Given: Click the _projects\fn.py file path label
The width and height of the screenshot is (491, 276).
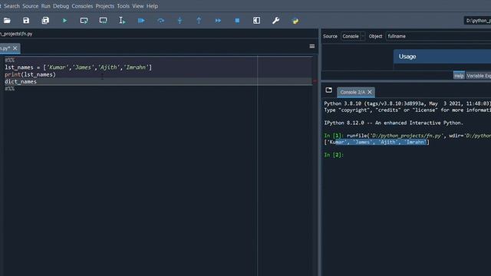Looking at the screenshot, I should click(16, 34).
